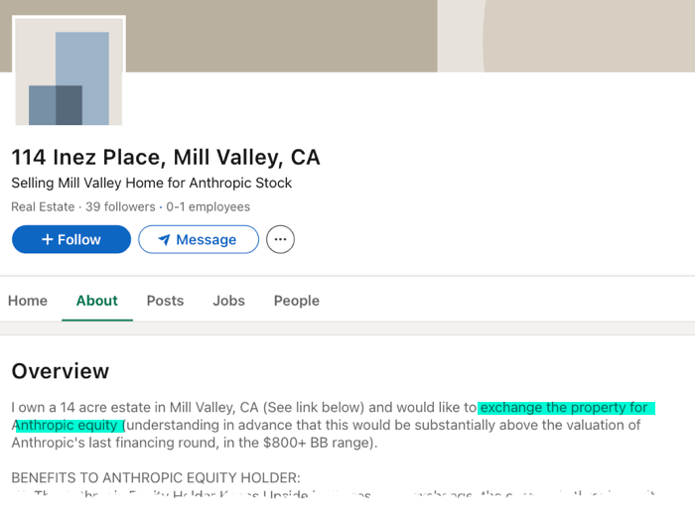
Task: Click the page title 114 Inez Place
Action: [166, 157]
